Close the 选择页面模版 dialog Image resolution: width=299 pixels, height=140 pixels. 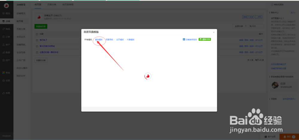point(214,32)
